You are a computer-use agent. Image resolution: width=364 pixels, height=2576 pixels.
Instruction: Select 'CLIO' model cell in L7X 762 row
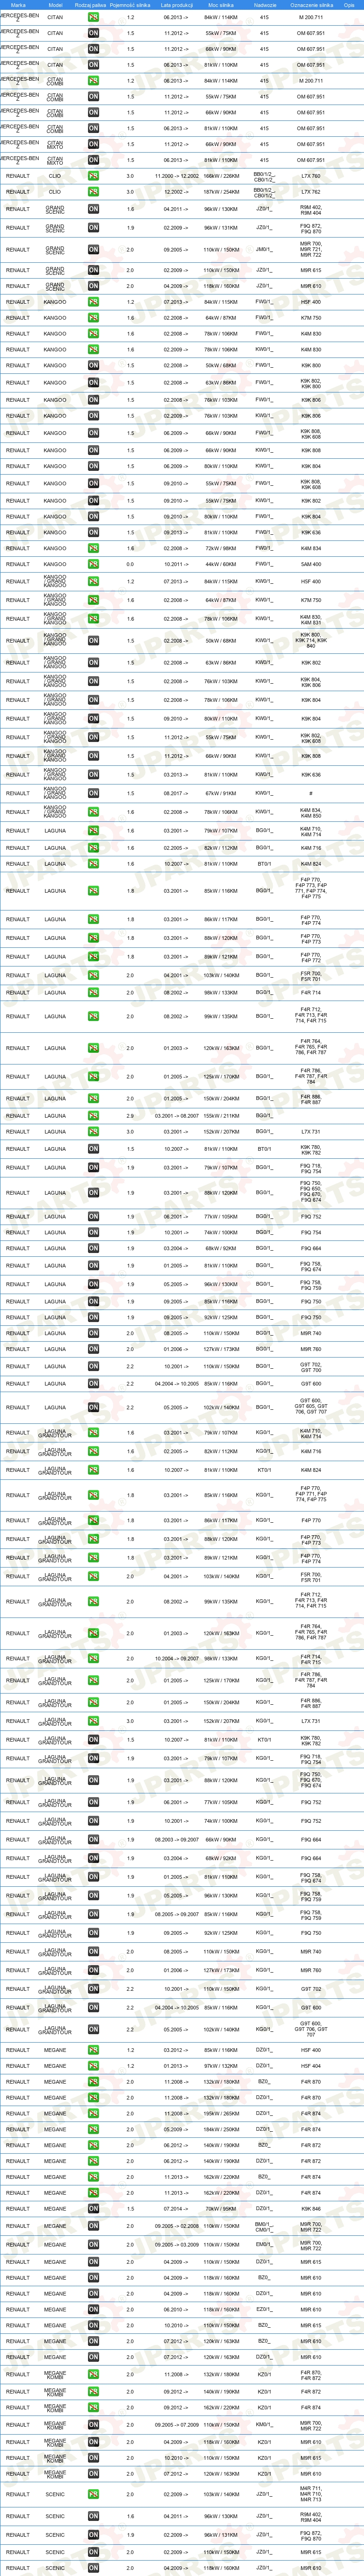(x=55, y=192)
